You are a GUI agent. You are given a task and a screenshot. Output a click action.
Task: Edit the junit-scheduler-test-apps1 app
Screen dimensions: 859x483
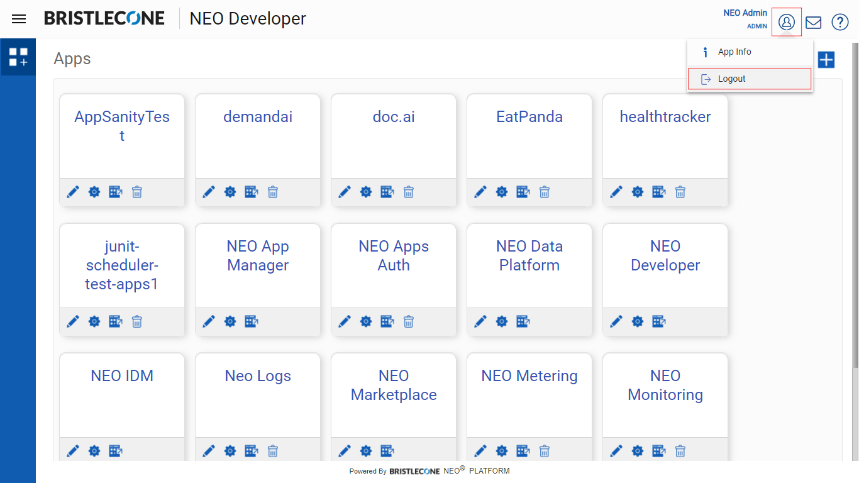click(73, 321)
